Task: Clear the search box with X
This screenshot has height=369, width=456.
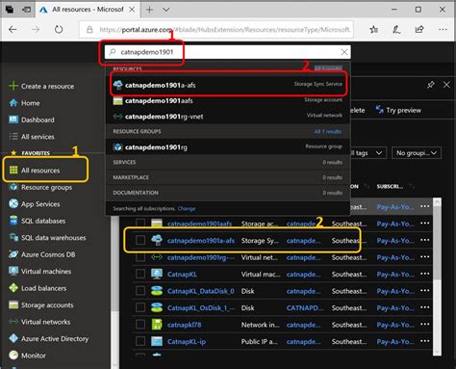Action: [x=344, y=52]
